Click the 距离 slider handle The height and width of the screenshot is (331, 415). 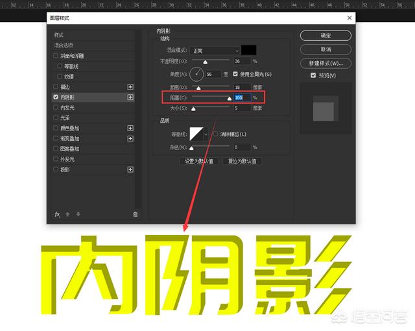(198, 88)
